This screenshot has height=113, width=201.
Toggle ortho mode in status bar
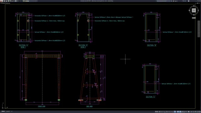click(x=165, y=112)
